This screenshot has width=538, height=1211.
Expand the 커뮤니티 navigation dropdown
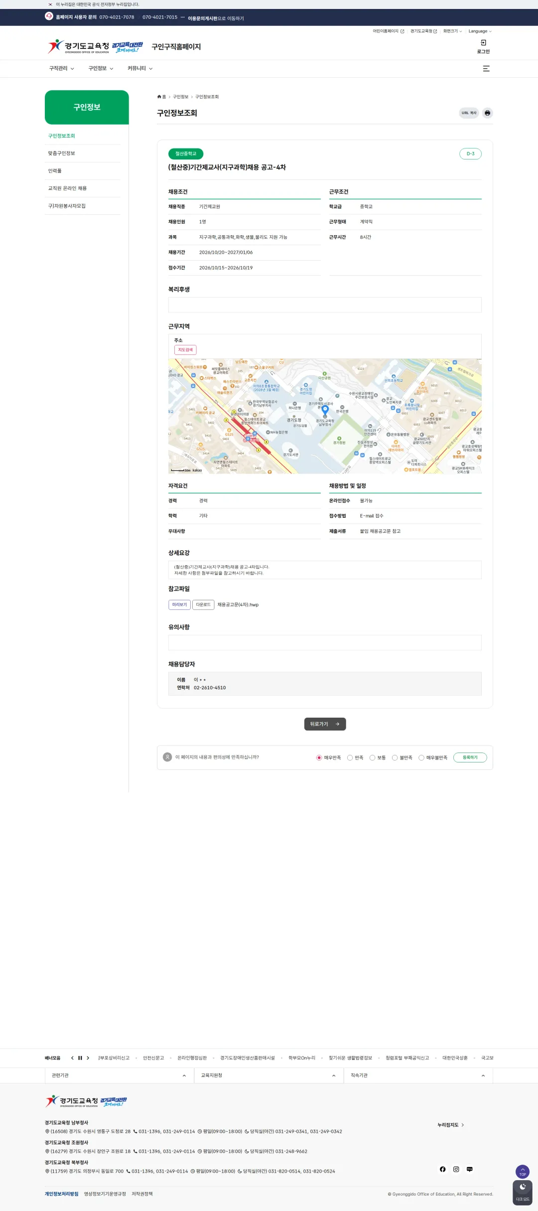point(140,69)
